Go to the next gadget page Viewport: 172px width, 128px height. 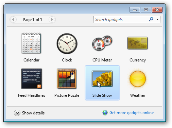point(52,20)
